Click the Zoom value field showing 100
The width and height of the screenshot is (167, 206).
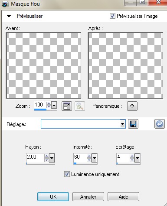(40, 105)
